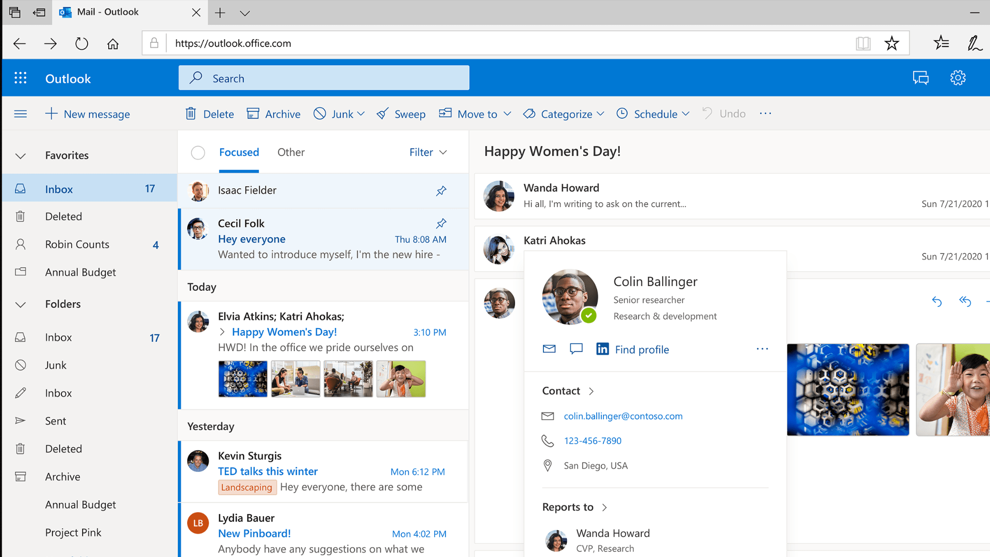Pin Cecil Folk's email with the pin icon
Image resolution: width=990 pixels, height=557 pixels.
441,223
